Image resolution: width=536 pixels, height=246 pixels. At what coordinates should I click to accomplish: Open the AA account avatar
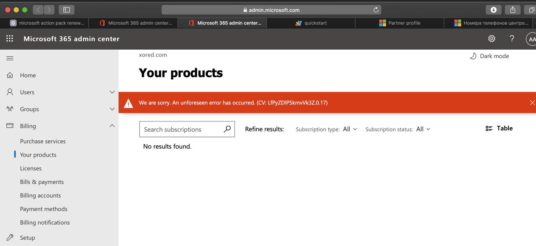point(531,39)
